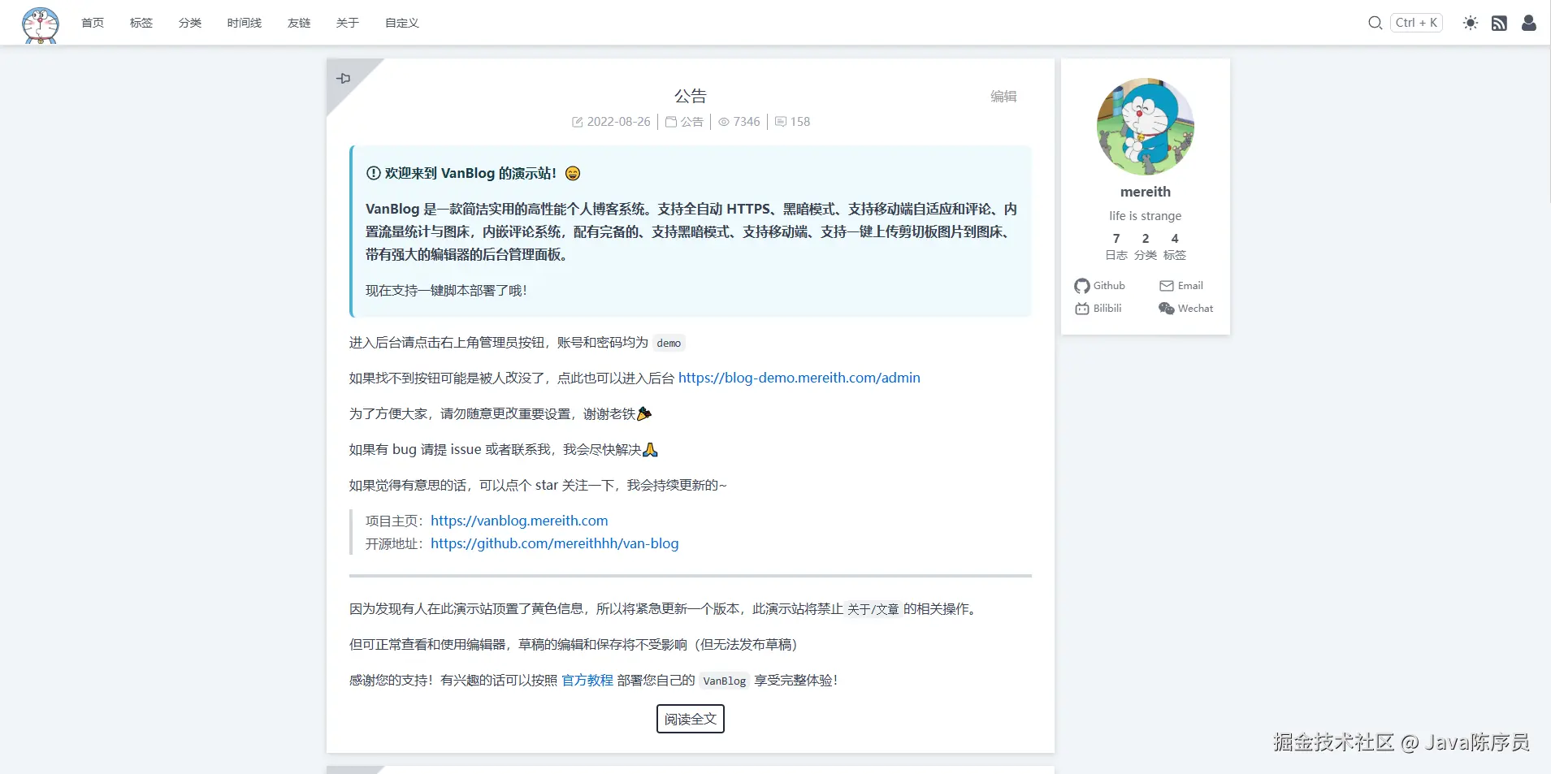Viewport: 1551px width, 774px height.
Task: Click the 编辑 link on the post
Action: point(1003,97)
